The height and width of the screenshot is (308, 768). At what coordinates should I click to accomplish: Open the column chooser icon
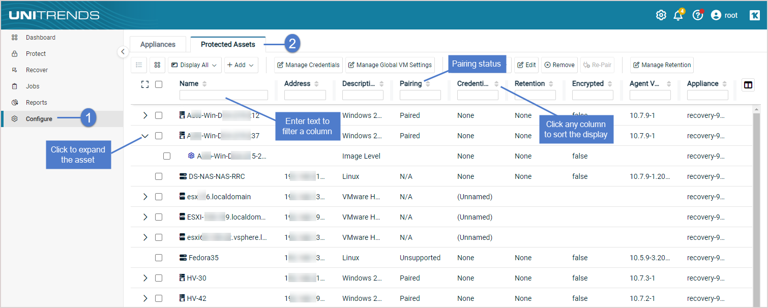pyautogui.click(x=748, y=85)
